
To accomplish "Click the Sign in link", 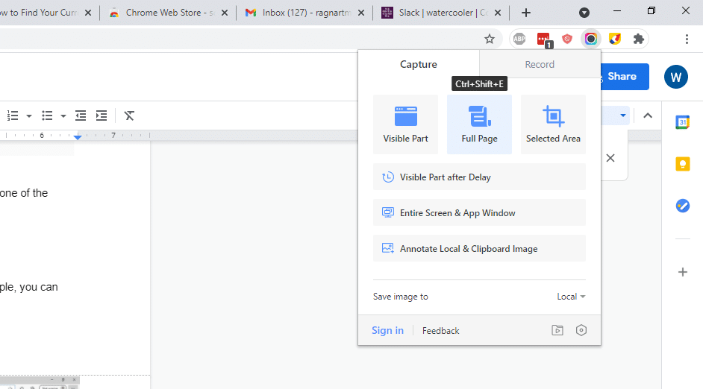I will (387, 330).
